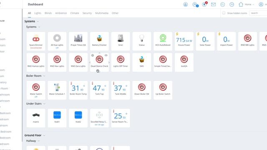The width and height of the screenshot is (267, 150).
Task: Switch to the Other tab
Action: (x=115, y=13)
